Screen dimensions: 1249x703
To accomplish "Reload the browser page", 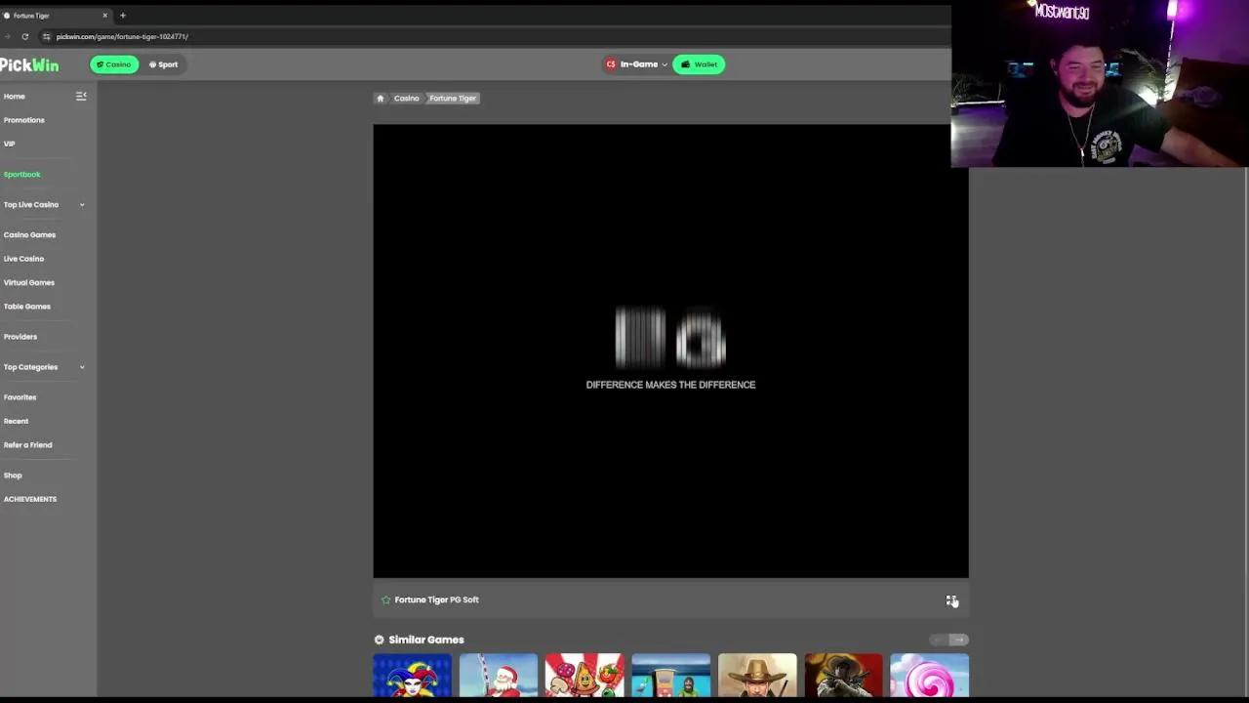I will coord(25,36).
